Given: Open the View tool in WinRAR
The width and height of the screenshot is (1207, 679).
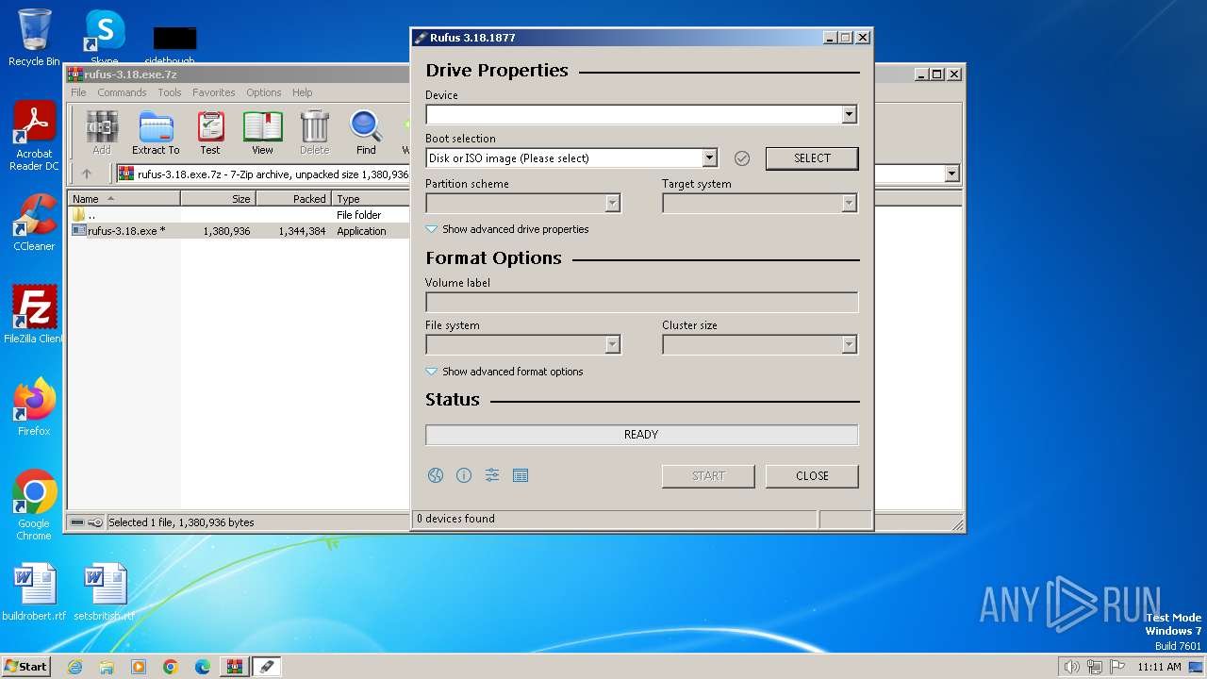Looking at the screenshot, I should [262, 133].
